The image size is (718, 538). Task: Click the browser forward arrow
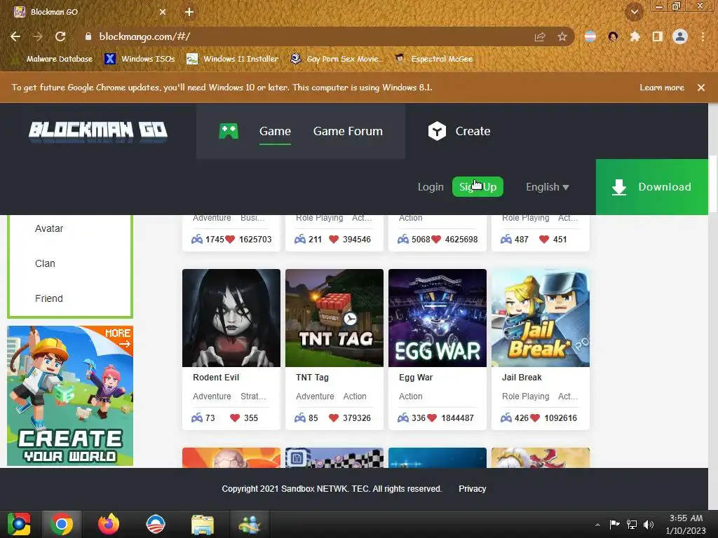coord(38,36)
